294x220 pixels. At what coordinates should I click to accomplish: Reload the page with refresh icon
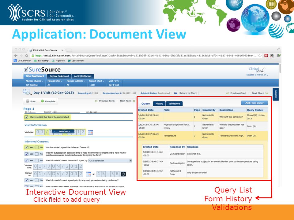point(27,56)
